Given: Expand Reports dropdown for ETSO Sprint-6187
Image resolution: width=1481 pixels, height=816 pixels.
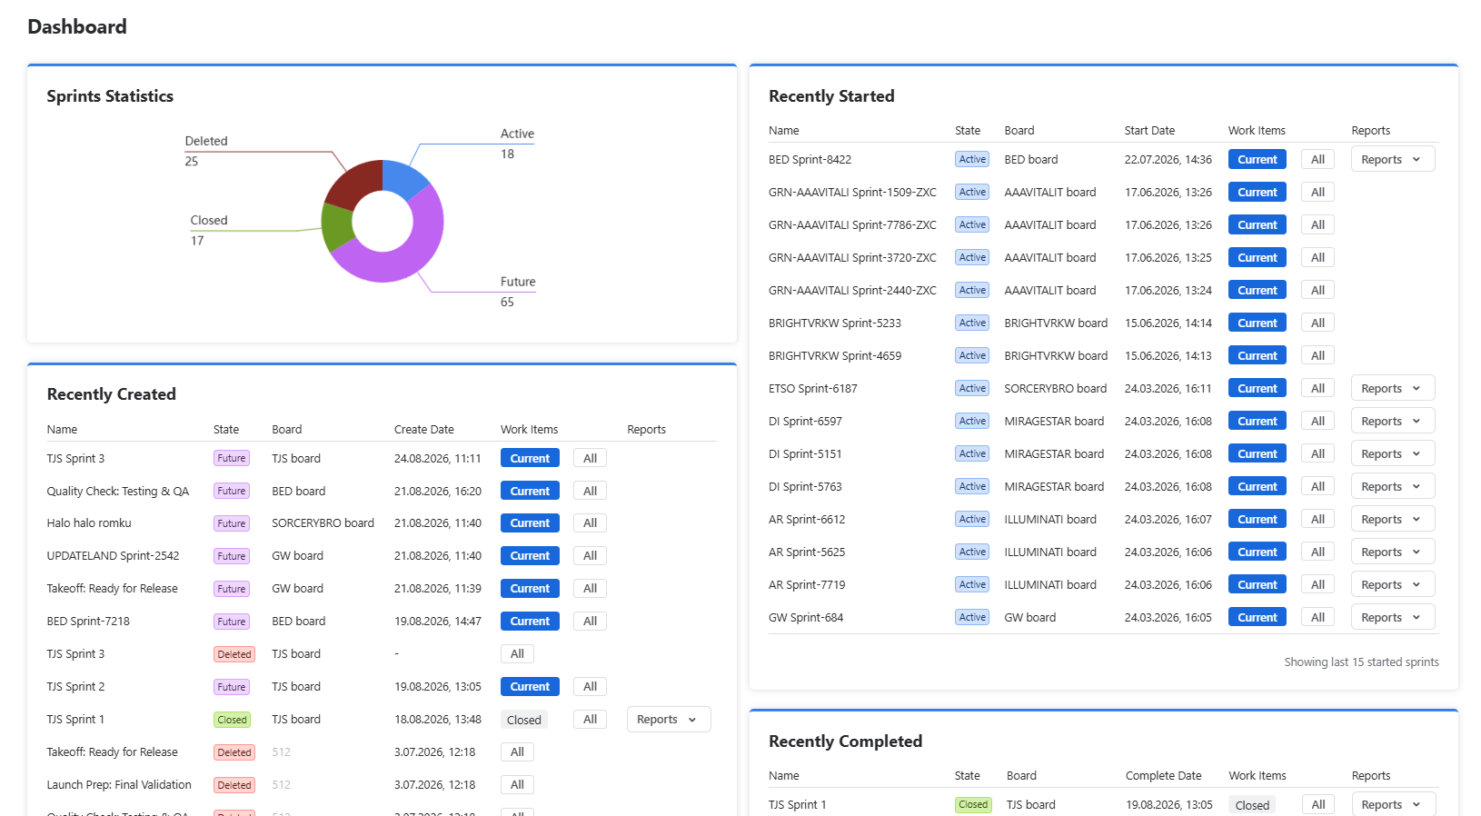Looking at the screenshot, I should [1392, 388].
